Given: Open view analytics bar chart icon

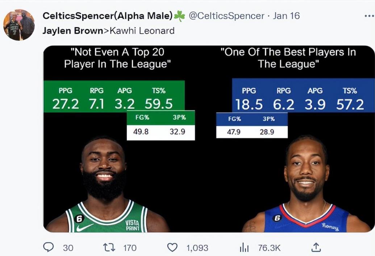Looking at the screenshot, I should [x=244, y=248].
